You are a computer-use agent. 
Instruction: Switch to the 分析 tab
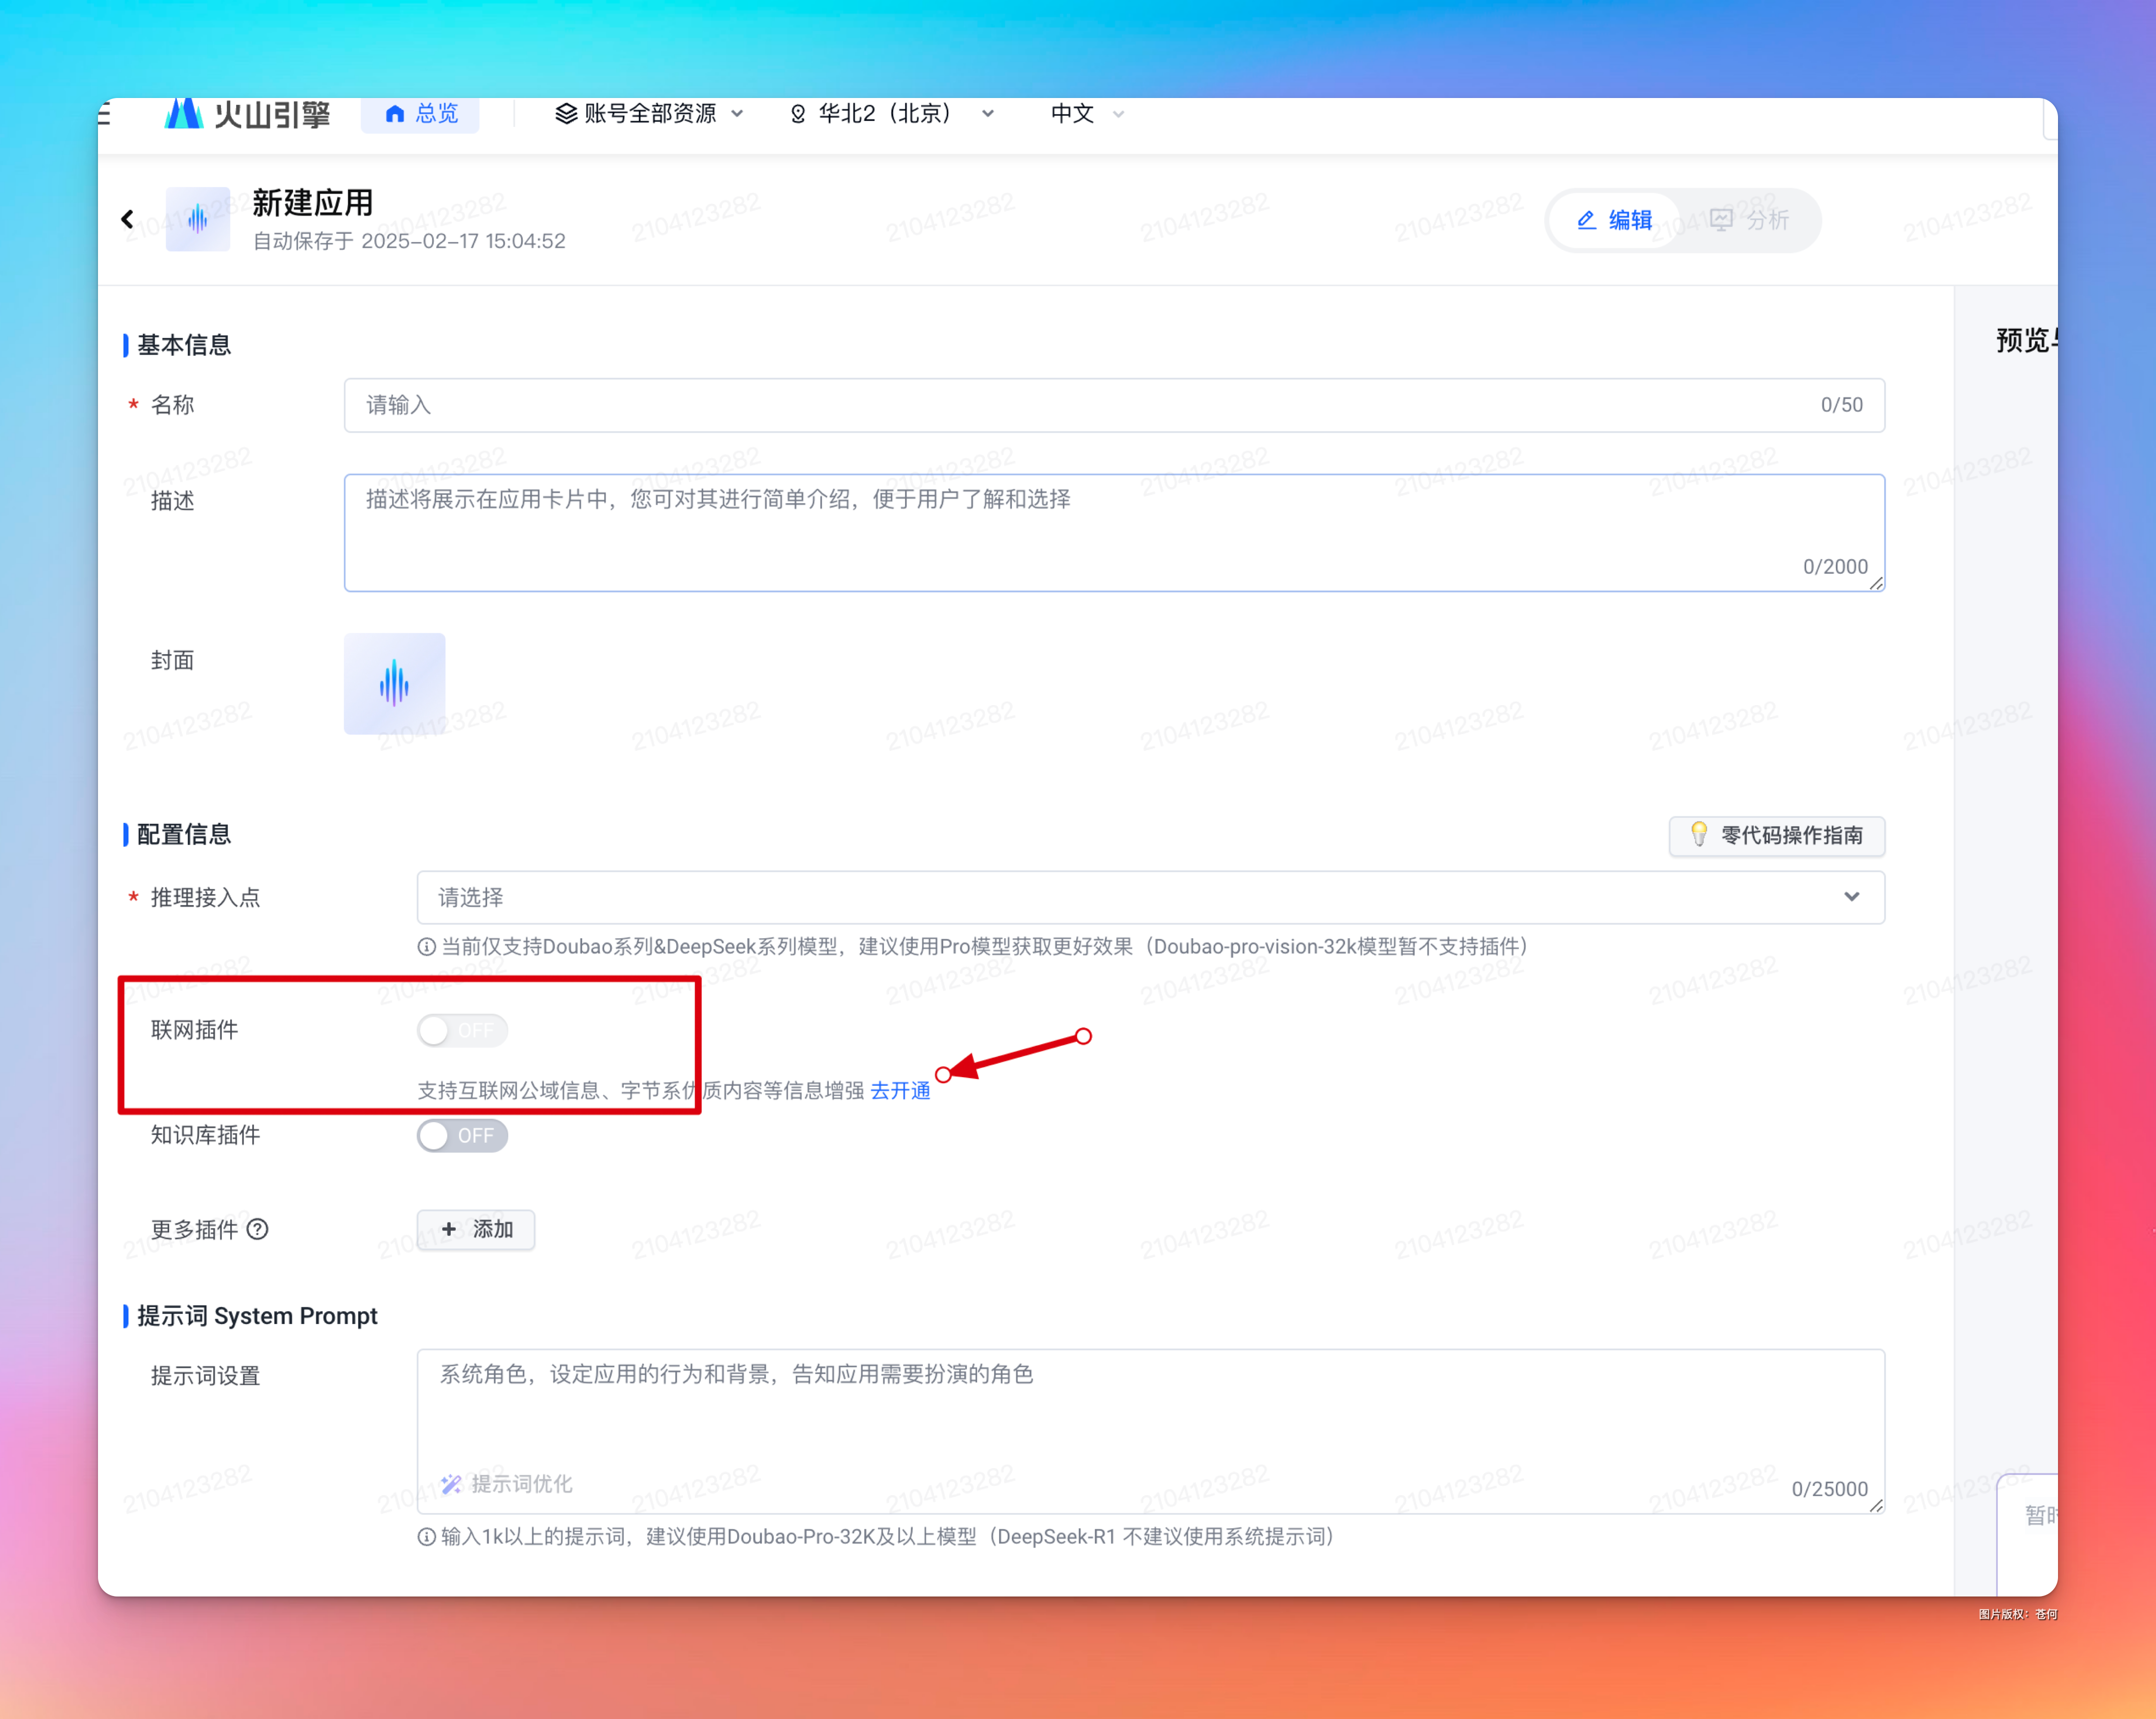pos(1749,220)
